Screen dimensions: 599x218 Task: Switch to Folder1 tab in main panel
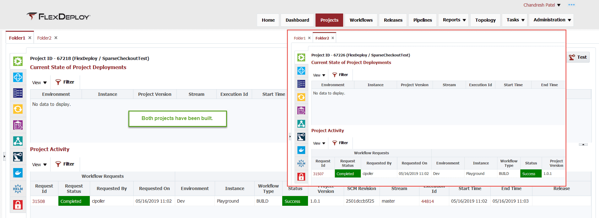click(x=17, y=38)
